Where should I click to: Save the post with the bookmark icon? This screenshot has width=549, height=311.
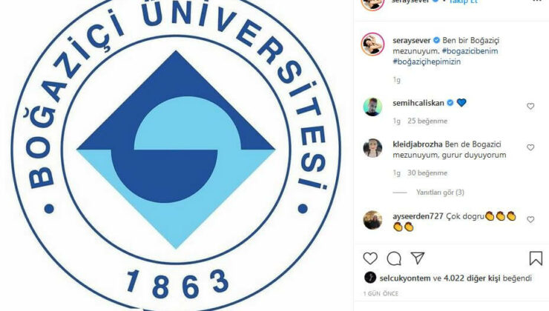coord(536,258)
